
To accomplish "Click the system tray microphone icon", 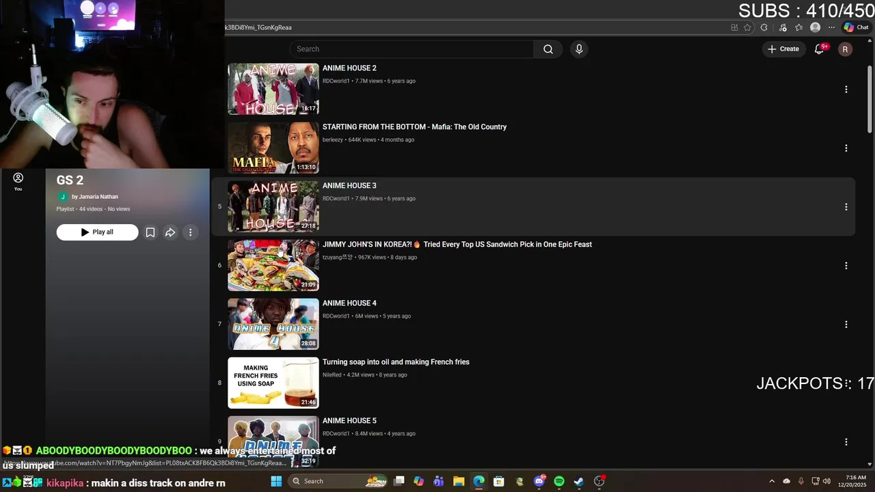I will (x=800, y=481).
